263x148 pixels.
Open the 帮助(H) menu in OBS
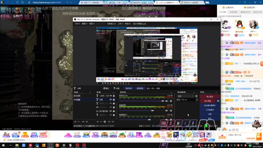tap(128, 24)
